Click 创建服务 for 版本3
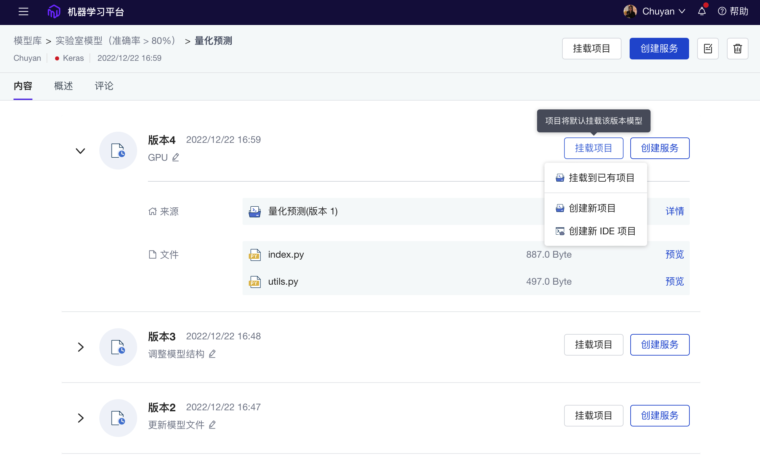The height and width of the screenshot is (466, 760). (660, 345)
